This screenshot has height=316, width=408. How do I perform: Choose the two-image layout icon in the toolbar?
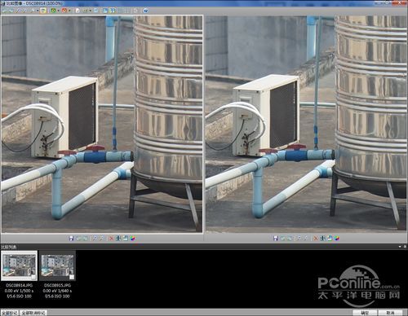[x=112, y=11]
